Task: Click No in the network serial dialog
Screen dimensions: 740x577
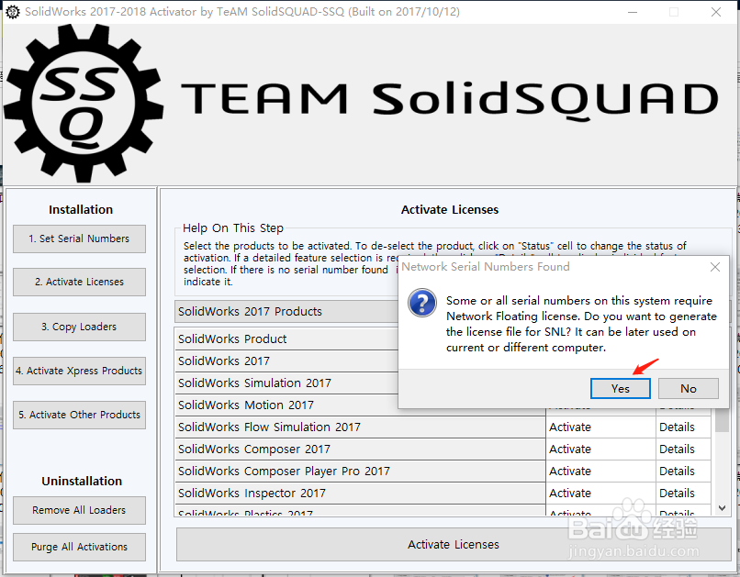Action: [x=688, y=388]
